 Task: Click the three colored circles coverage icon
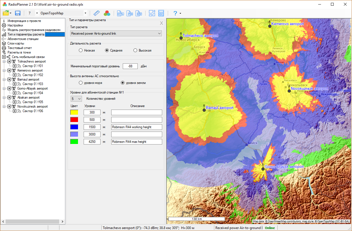(x=107, y=13)
